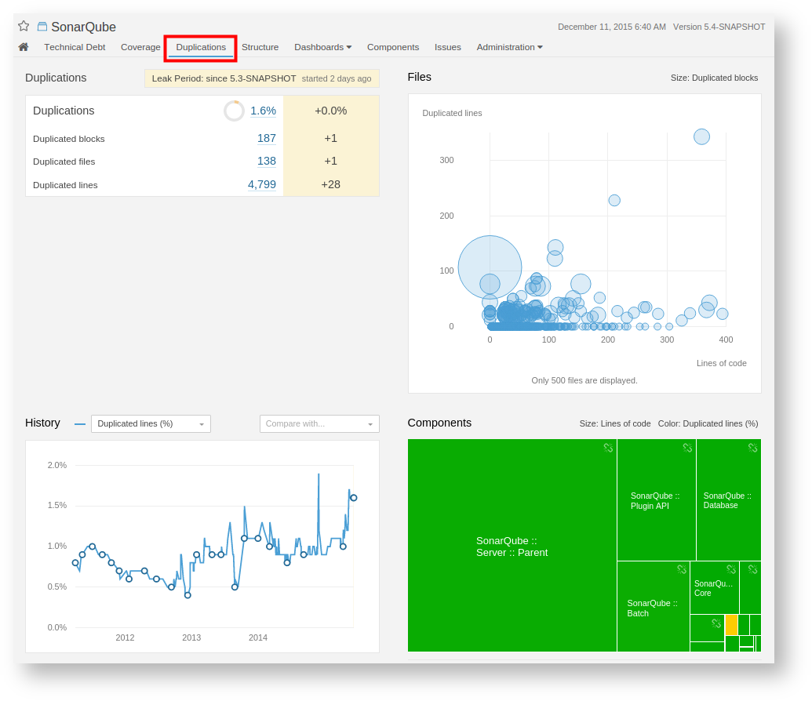Click the yellow treemap tile

click(x=731, y=625)
